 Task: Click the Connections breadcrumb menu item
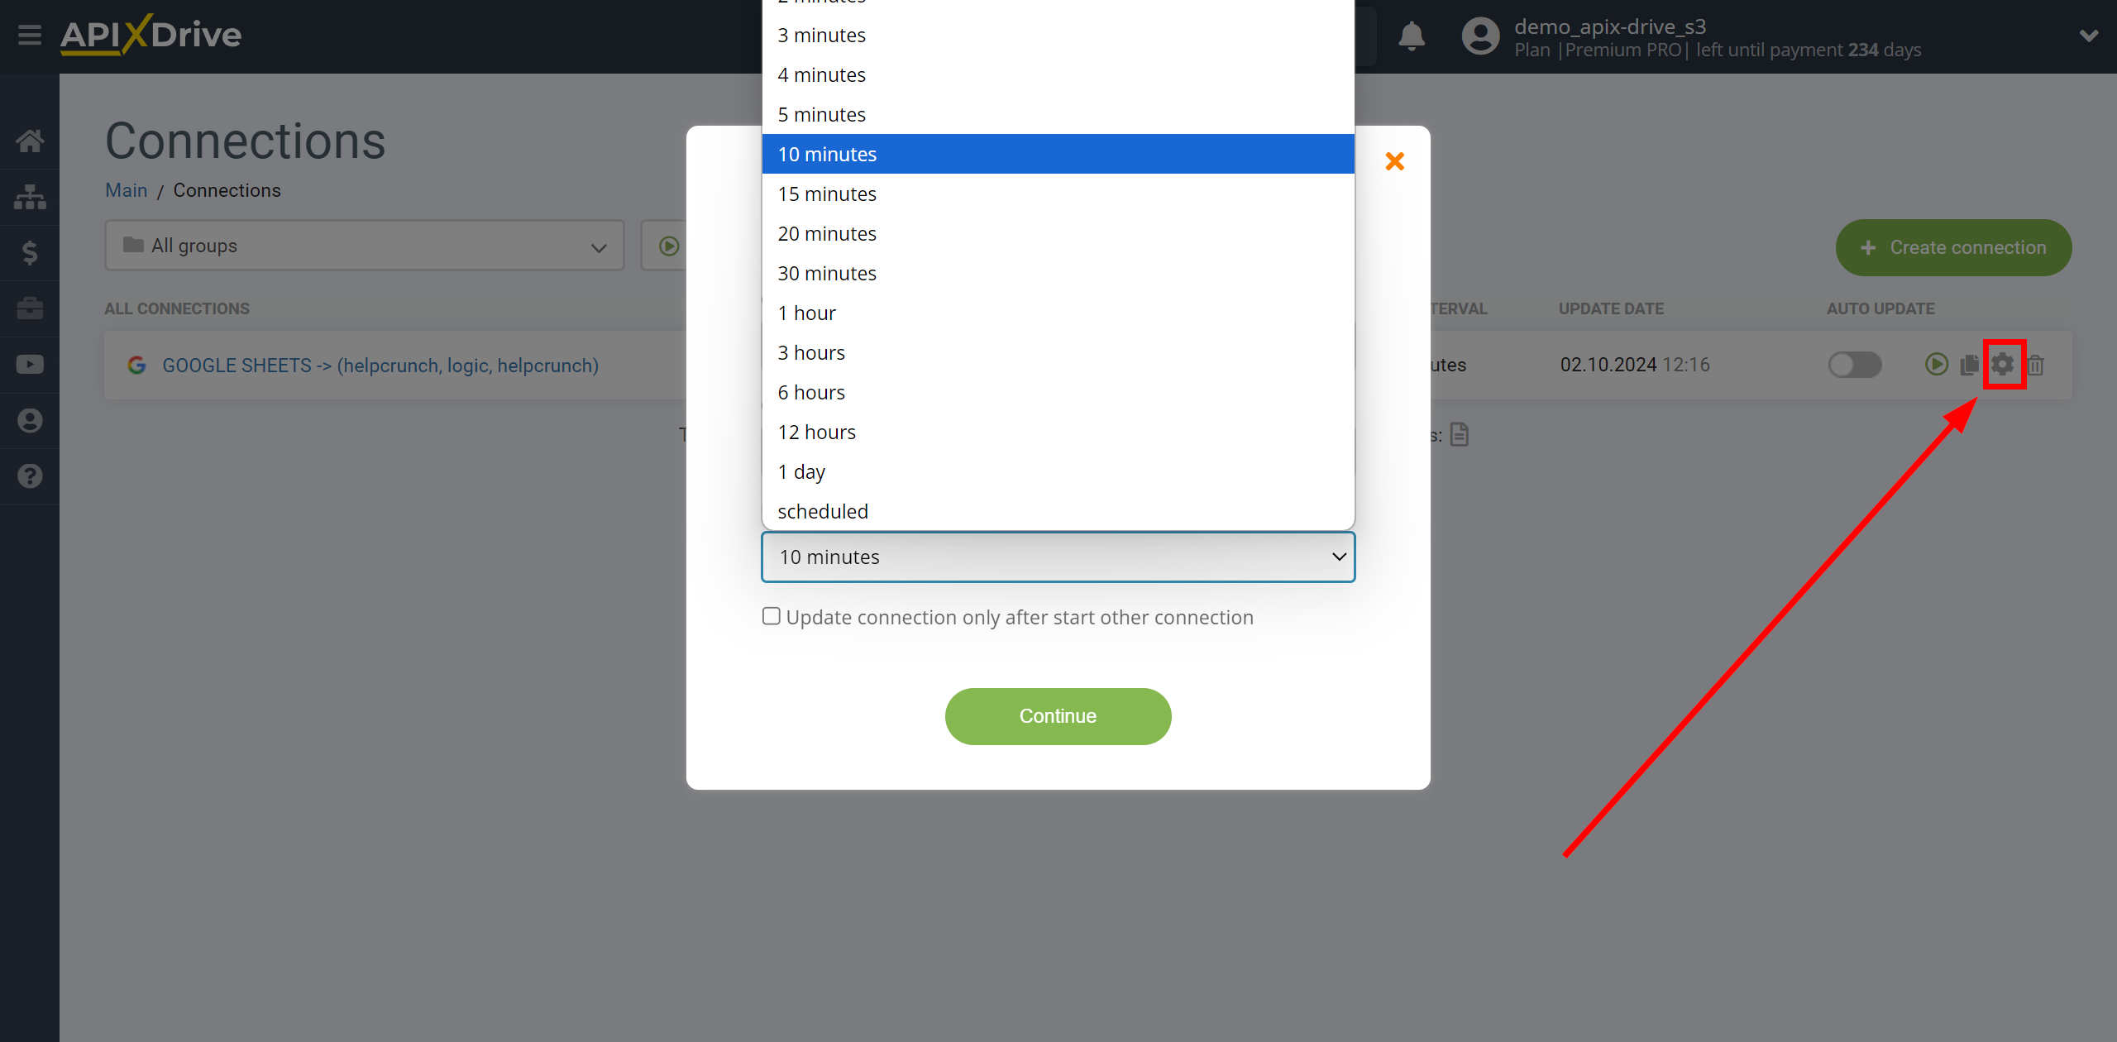226,190
